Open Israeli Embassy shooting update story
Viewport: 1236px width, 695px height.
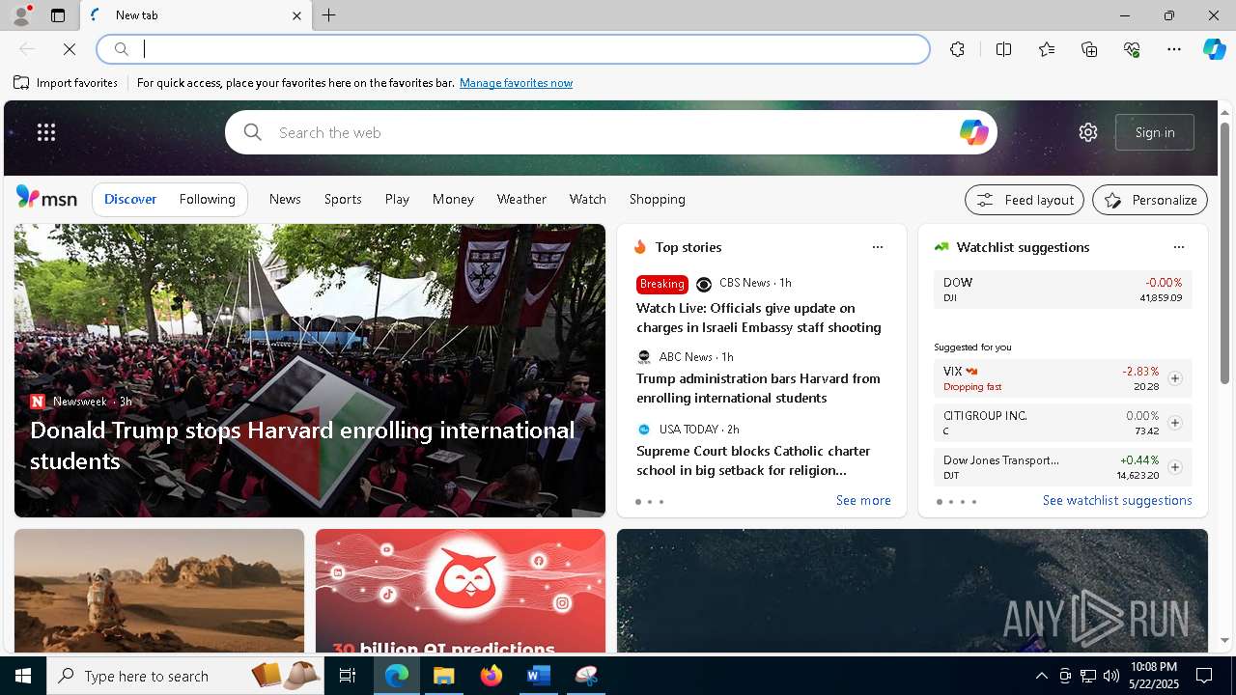758,318
